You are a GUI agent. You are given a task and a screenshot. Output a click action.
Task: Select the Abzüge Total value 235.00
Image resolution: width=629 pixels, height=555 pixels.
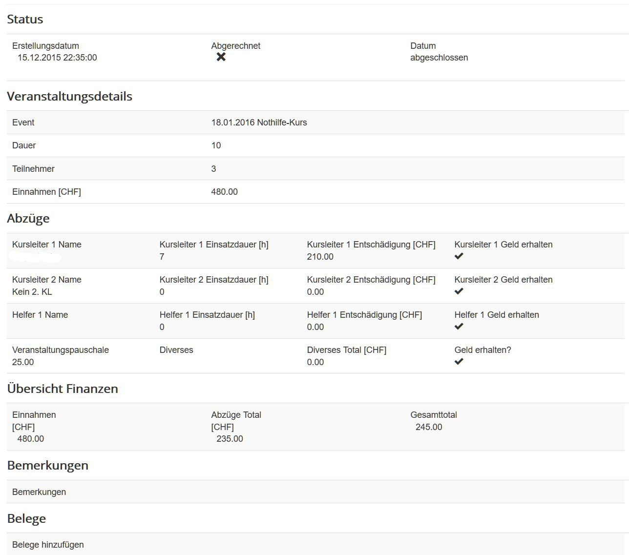(230, 439)
